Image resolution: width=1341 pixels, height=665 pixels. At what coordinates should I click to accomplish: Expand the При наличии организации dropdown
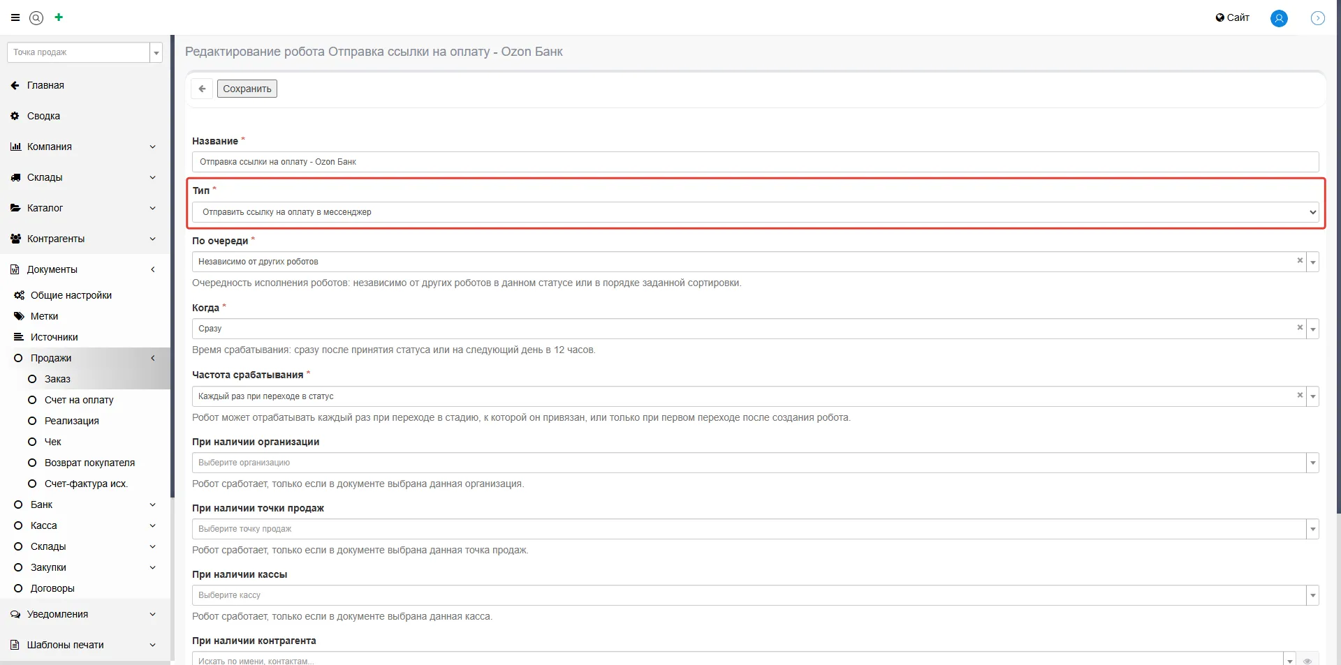point(1312,463)
